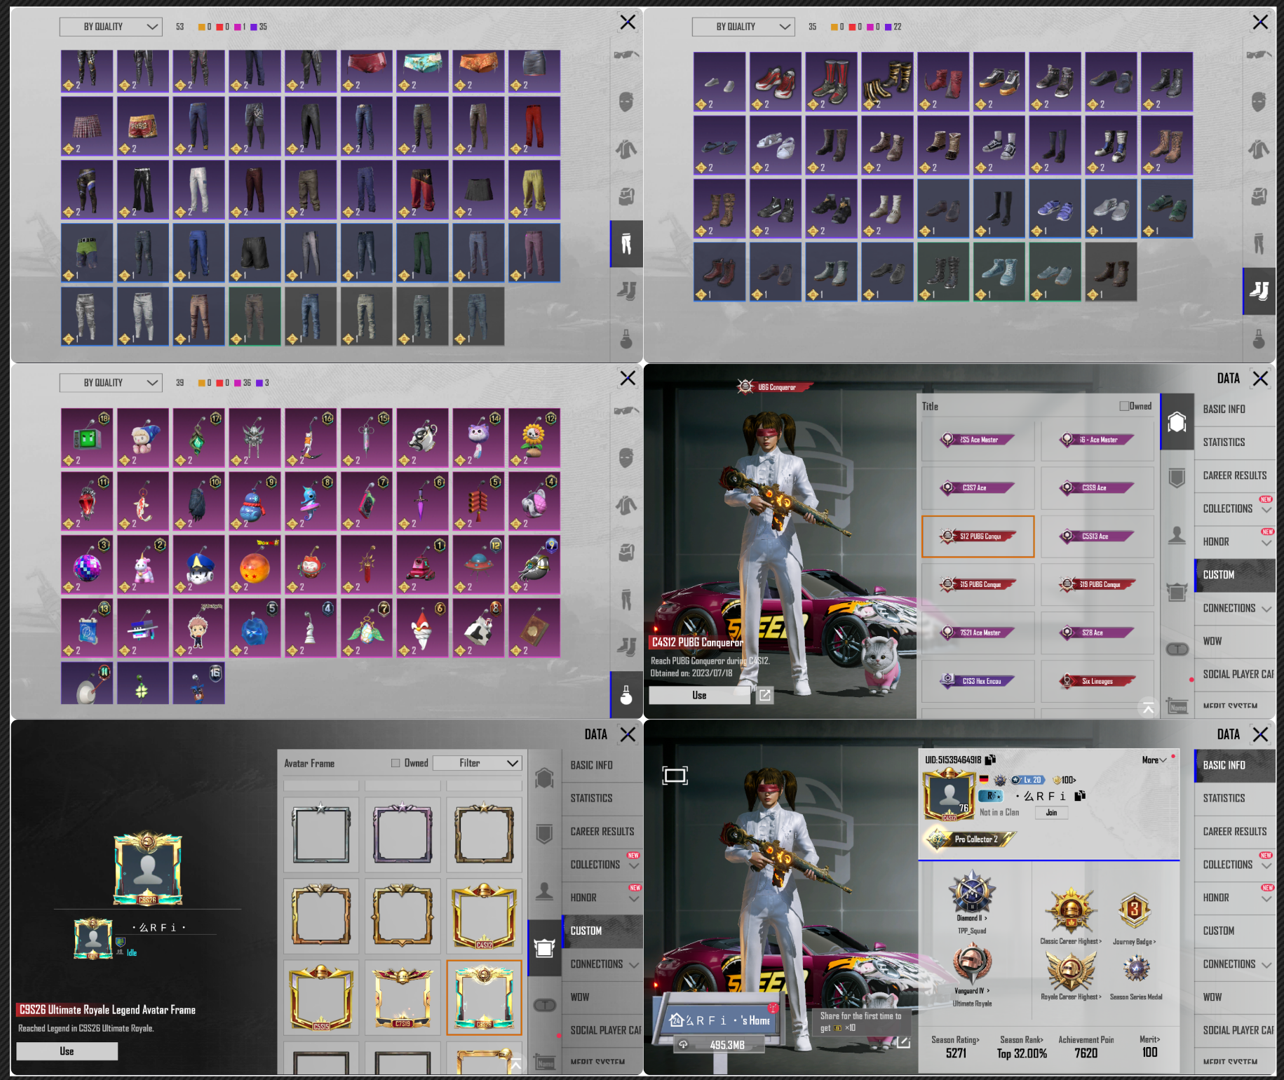This screenshot has width=1284, height=1080.
Task: Select the pants category icon in shoes inventory
Action: [1259, 243]
